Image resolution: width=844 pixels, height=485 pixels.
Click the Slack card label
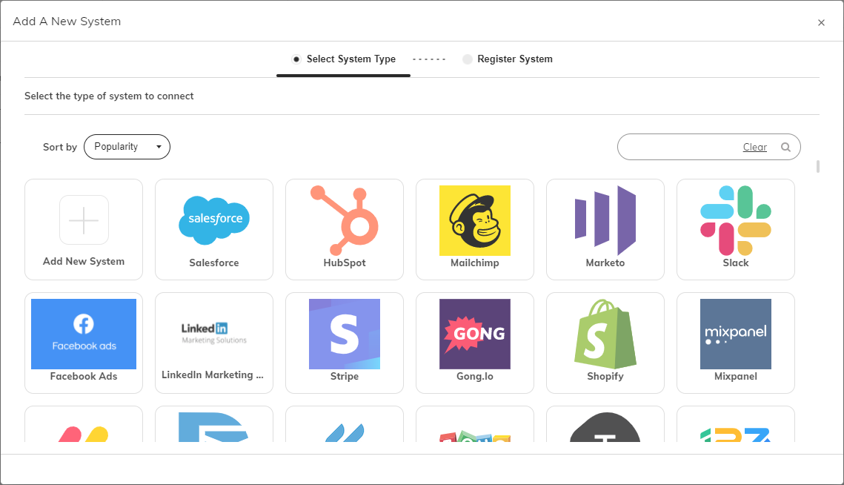pos(735,263)
